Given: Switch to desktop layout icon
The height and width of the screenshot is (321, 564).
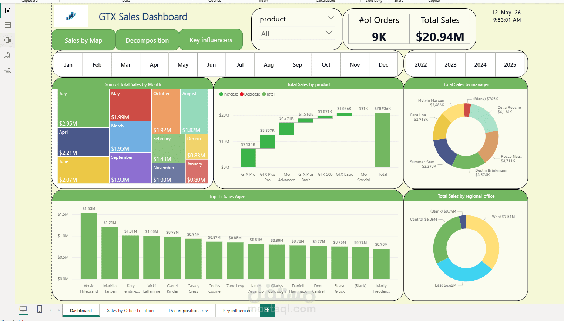Looking at the screenshot, I should pos(23,310).
